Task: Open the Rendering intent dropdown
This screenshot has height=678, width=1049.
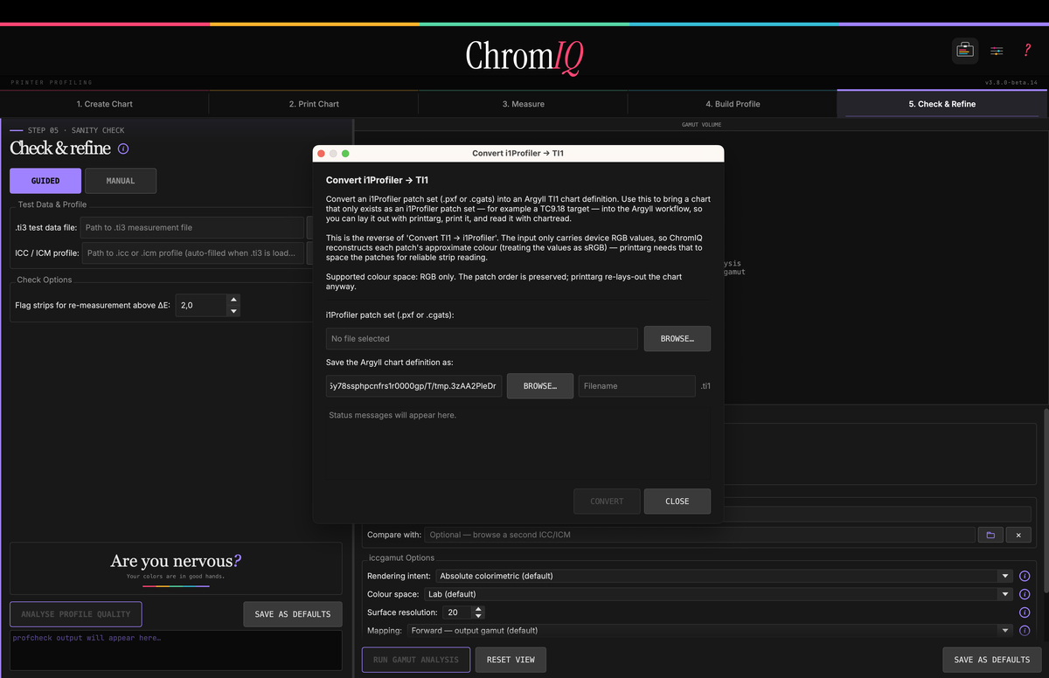Action: [x=724, y=576]
